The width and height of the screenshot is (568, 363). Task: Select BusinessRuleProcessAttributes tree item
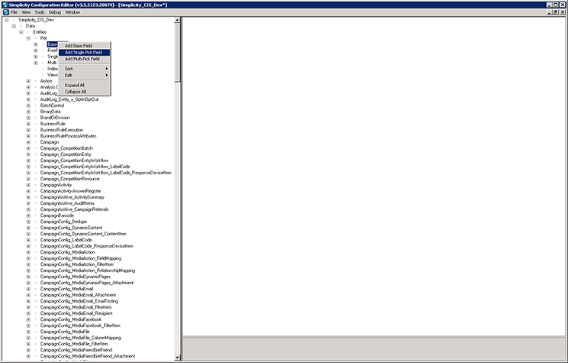68,136
